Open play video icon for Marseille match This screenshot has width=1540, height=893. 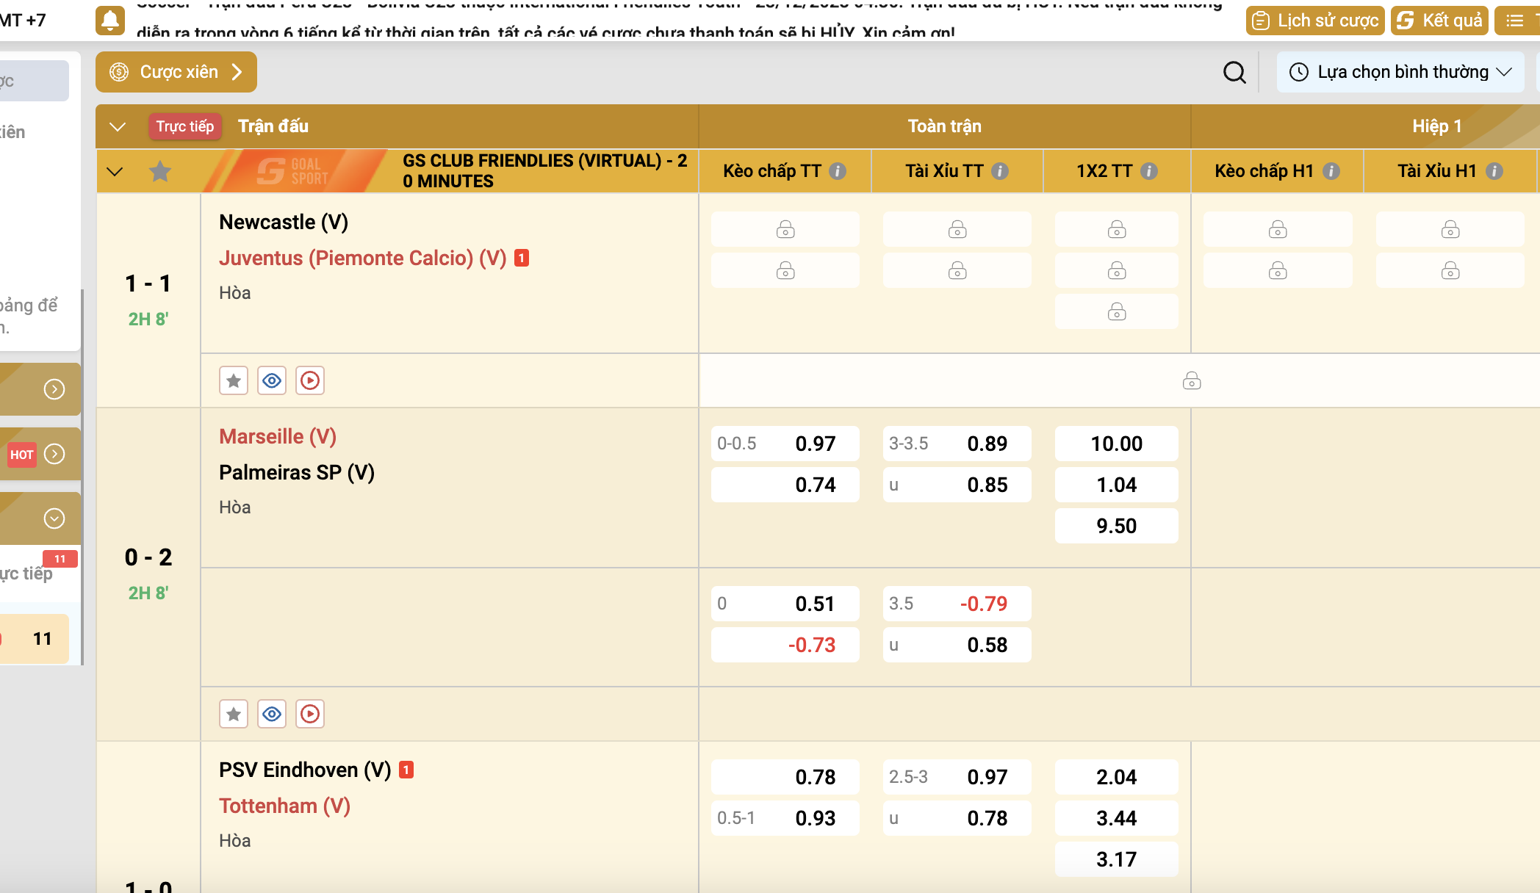click(310, 714)
